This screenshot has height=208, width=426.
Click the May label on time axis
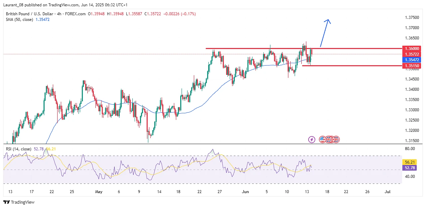coord(99,192)
